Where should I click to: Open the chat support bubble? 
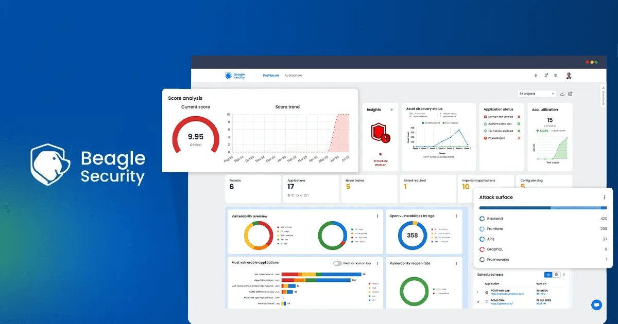pyautogui.click(x=597, y=304)
